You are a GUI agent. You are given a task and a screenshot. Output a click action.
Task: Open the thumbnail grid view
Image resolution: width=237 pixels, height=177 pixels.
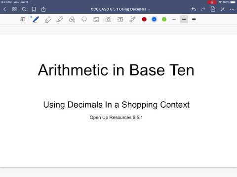pos(14,9)
